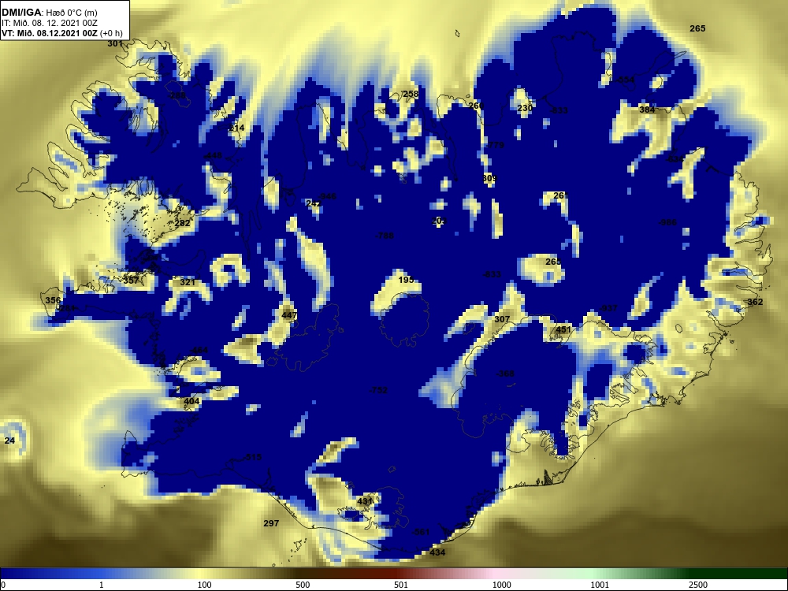Viewport: 788px width, 591px height.
Task: Click the DMI/IGA Hæð 0°C (m) title
Action: click(50, 13)
